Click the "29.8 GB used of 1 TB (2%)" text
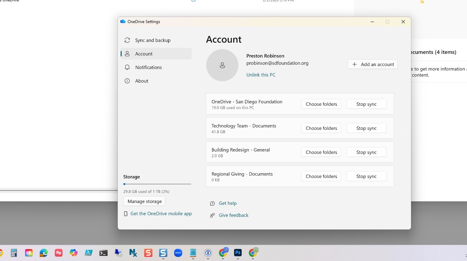The width and height of the screenshot is (467, 261). point(146,192)
